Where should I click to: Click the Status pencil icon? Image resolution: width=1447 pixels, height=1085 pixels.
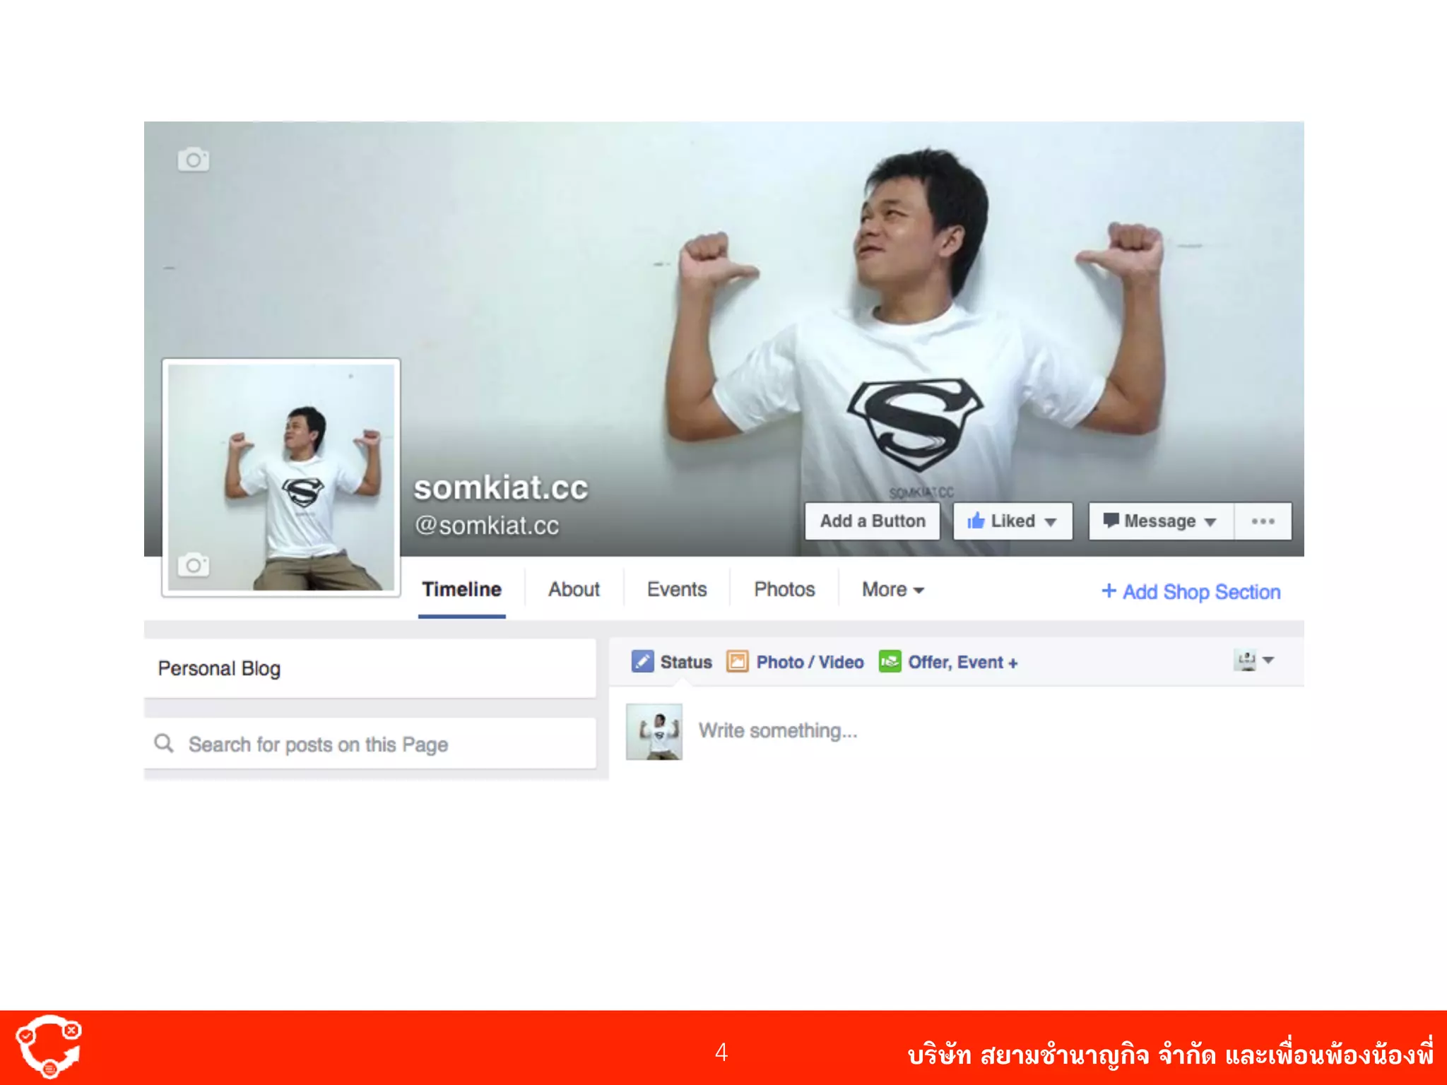(x=642, y=662)
